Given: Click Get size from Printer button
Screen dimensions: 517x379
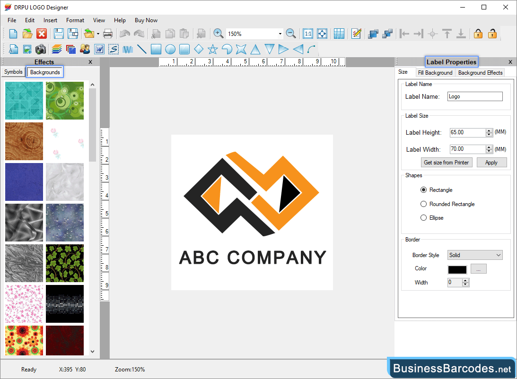Looking at the screenshot, I should (x=446, y=163).
